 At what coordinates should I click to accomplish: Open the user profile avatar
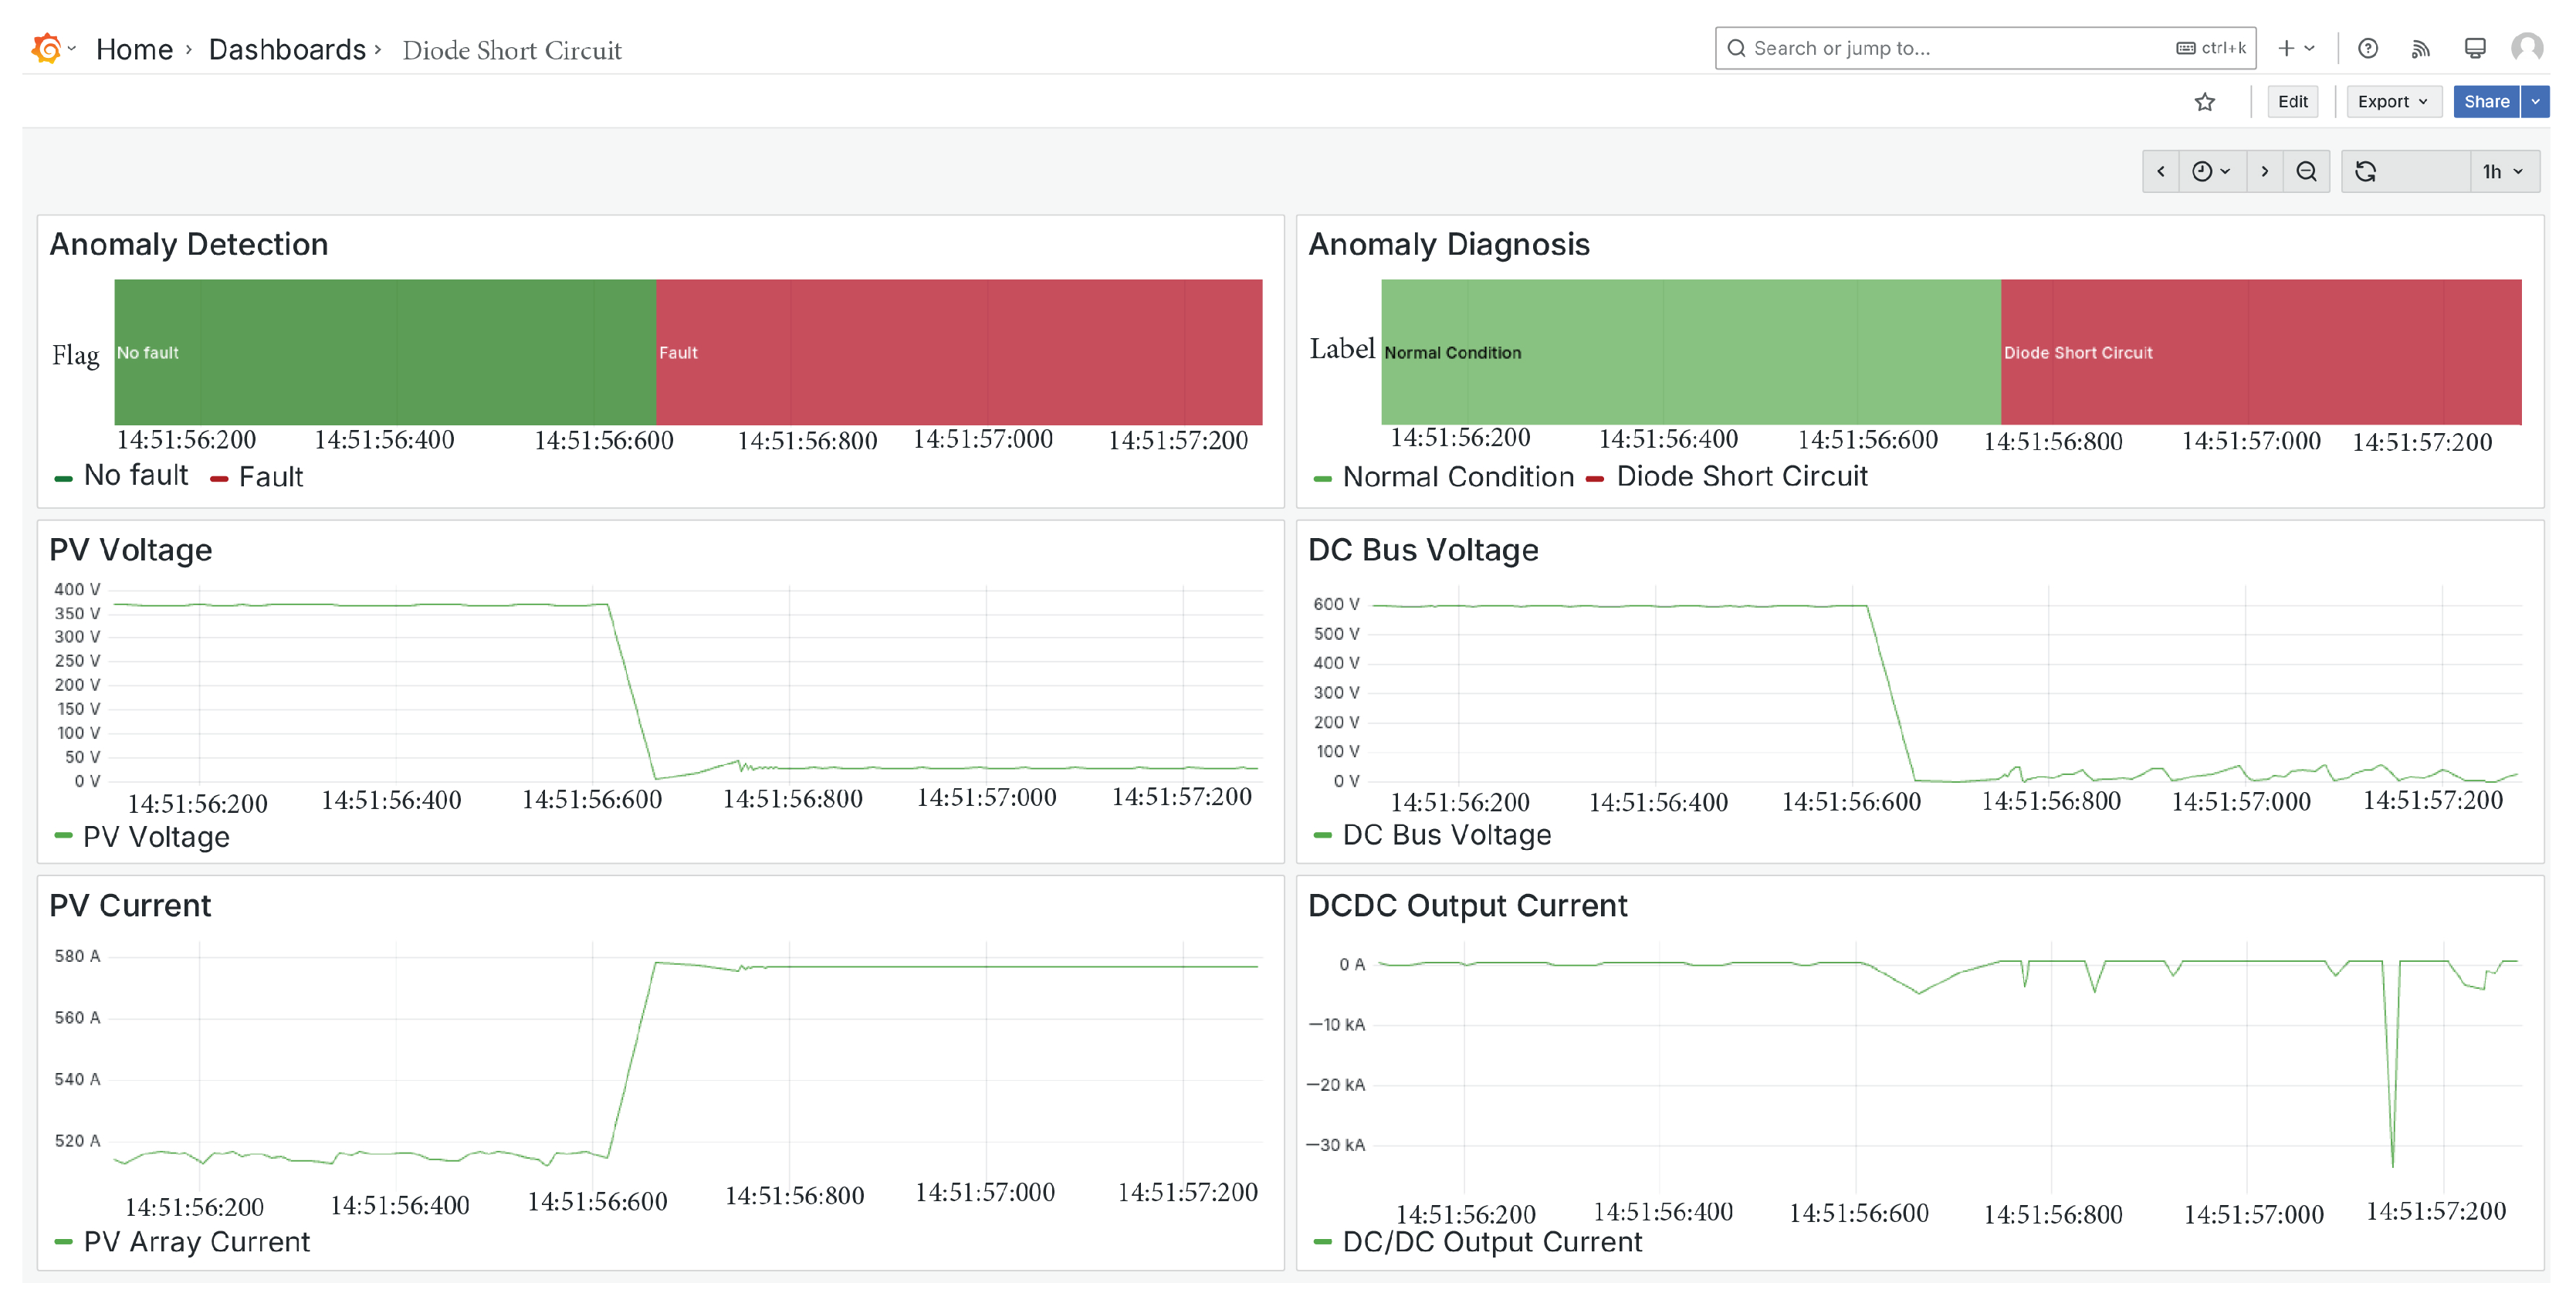point(2526,47)
